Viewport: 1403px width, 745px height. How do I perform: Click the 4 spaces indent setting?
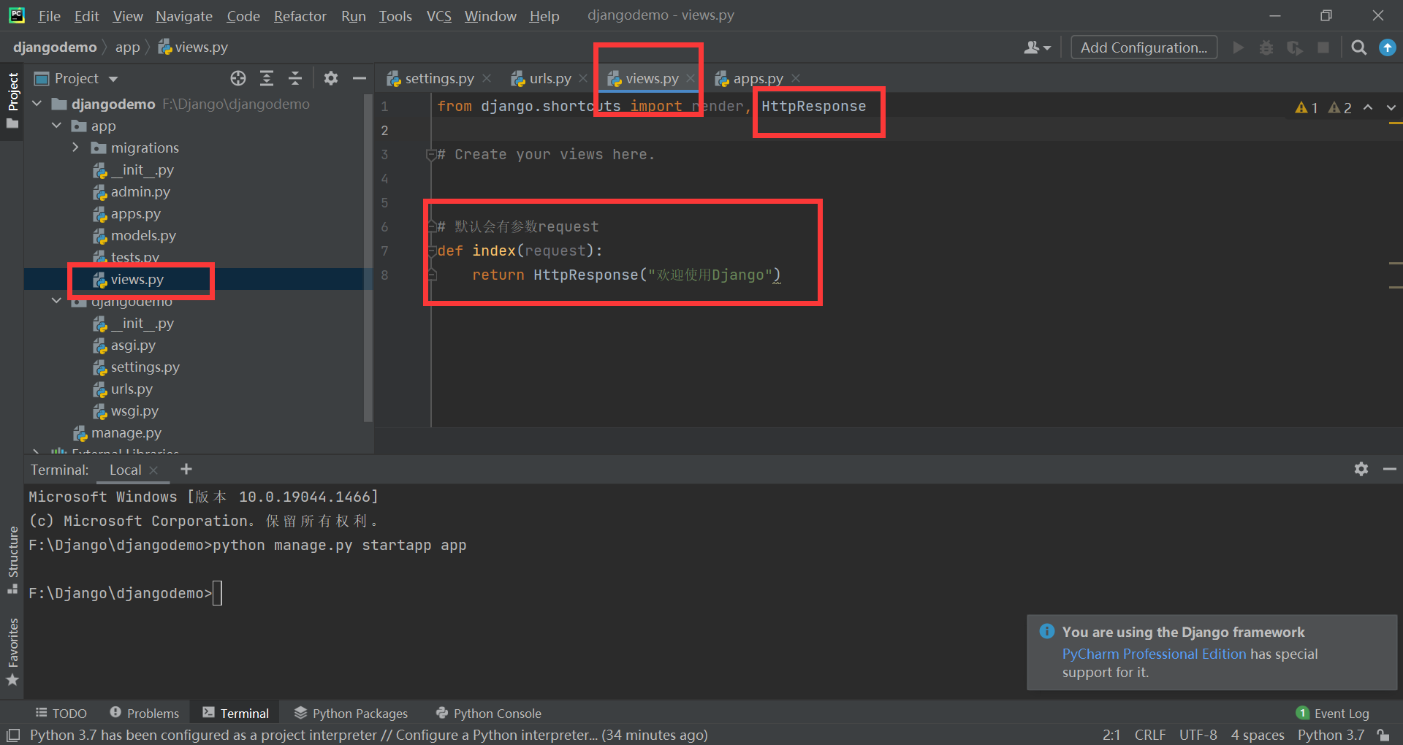pos(1257,735)
